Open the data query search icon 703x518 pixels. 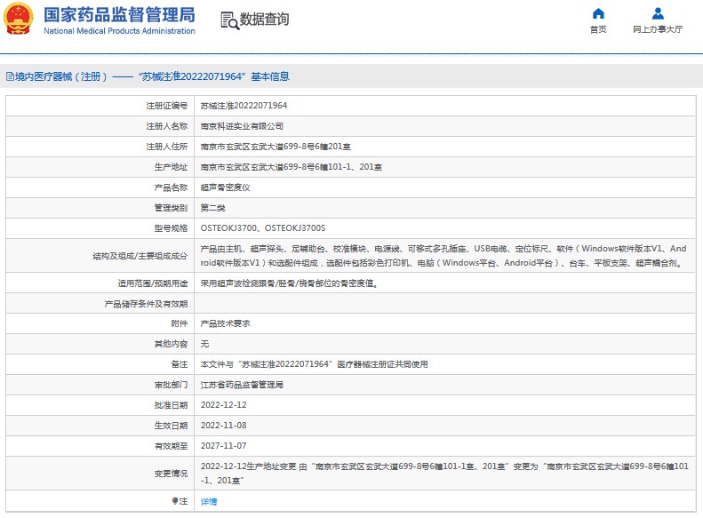(229, 20)
